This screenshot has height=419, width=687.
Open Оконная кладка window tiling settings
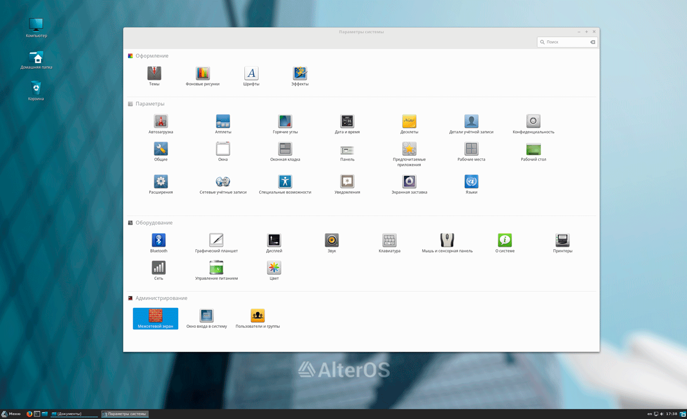[x=285, y=151]
